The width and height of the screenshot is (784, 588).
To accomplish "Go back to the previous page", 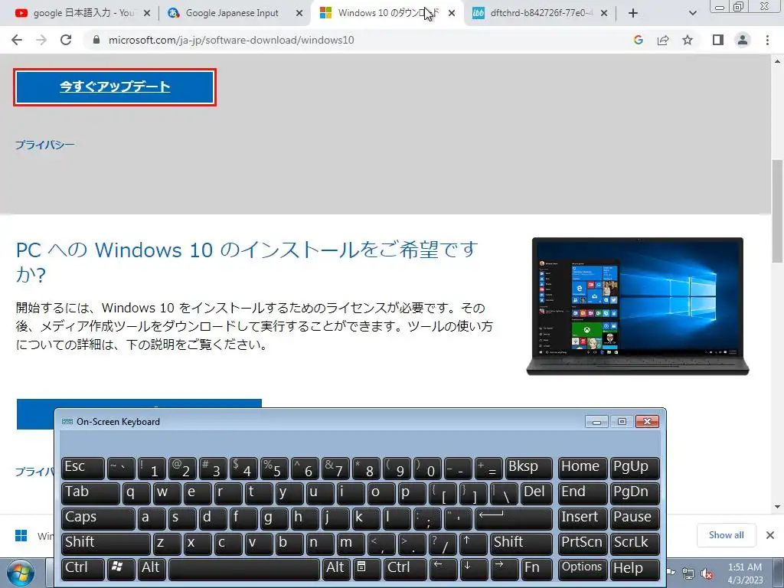I will pos(17,40).
